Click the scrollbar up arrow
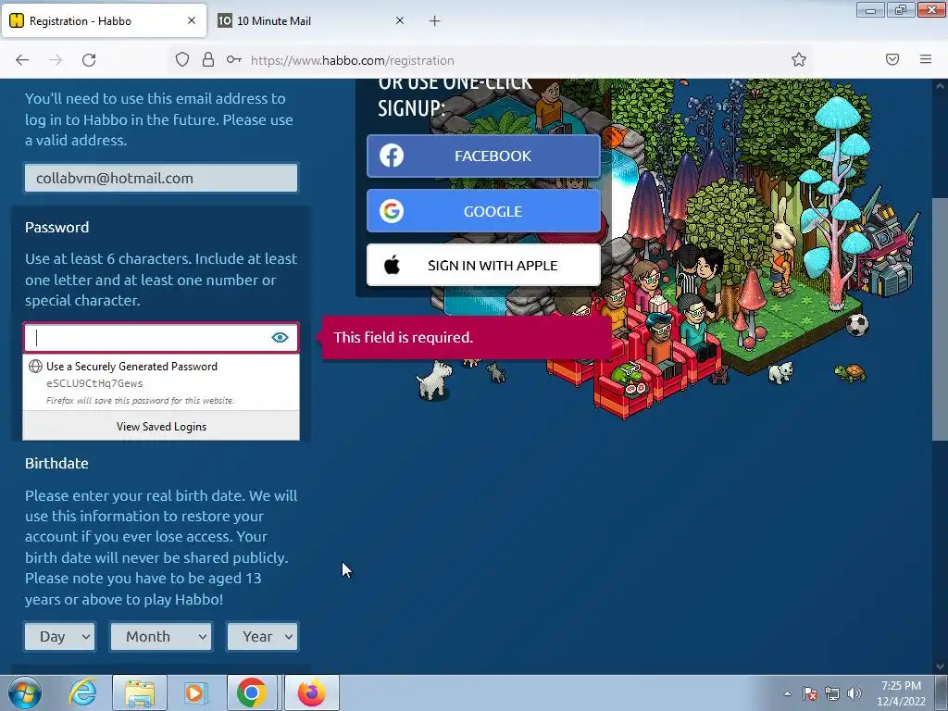 click(940, 86)
